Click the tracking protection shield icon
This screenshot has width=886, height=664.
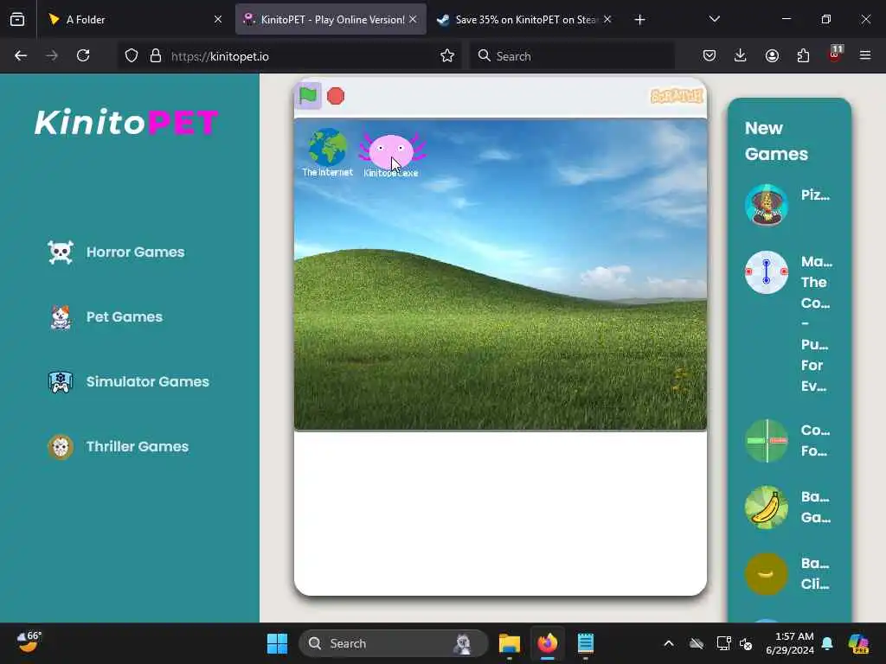pos(132,56)
